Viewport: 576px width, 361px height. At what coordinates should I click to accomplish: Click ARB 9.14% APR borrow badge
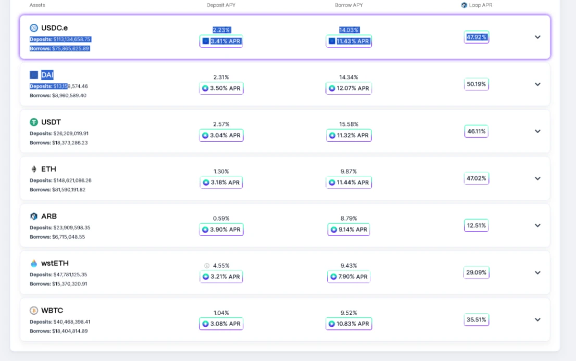tap(348, 229)
